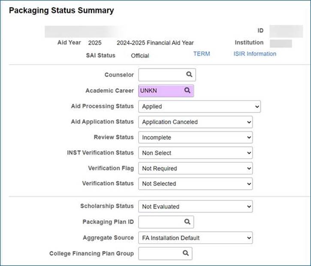311x266 pixels.
Task: Expand Aid Processing Status dropdown
Action: [199, 106]
